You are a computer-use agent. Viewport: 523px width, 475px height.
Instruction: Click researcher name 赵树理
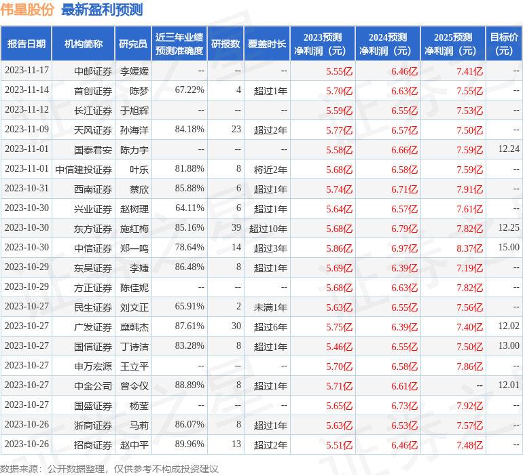tap(134, 209)
